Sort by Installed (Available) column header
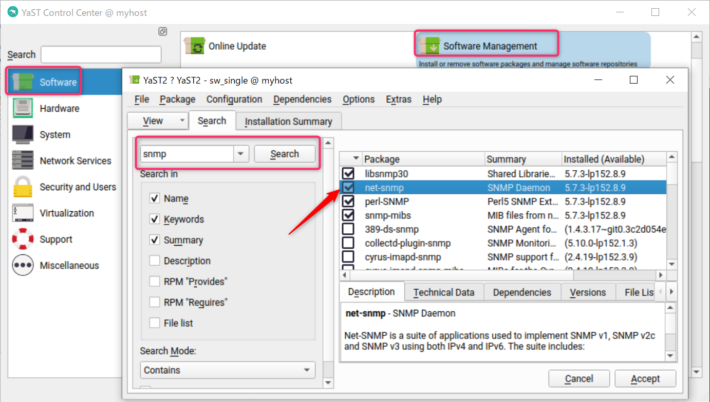The image size is (710, 402). point(614,159)
